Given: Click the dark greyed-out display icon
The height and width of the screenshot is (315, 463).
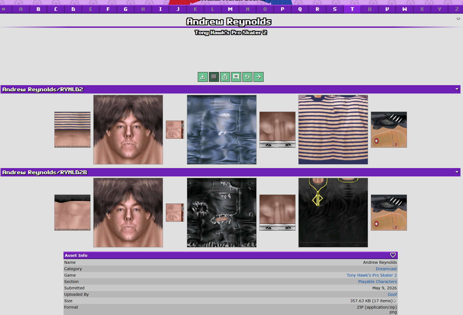Looking at the screenshot, I should coord(214,77).
